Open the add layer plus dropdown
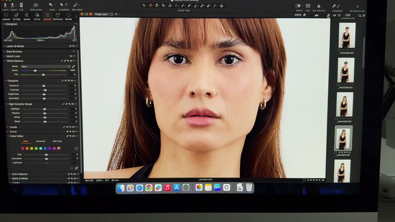The width and height of the screenshot is (395, 222). pos(117,14)
